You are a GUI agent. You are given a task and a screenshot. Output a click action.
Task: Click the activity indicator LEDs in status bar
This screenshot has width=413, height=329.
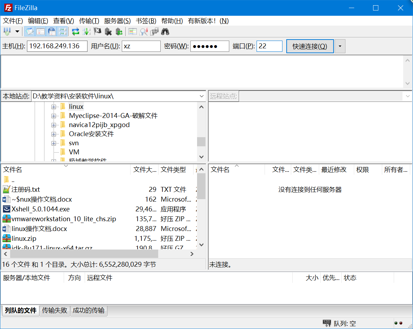398,323
